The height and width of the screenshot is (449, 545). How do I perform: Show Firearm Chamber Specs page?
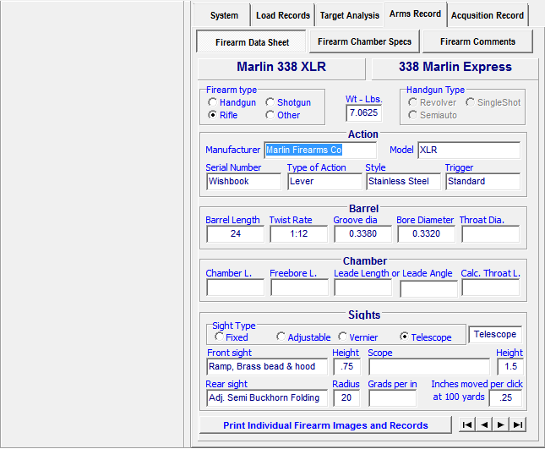364,41
